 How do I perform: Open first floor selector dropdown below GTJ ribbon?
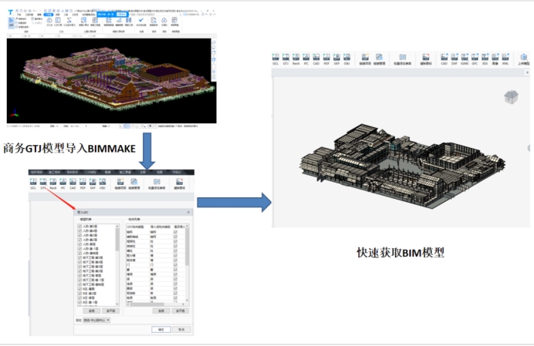click(x=15, y=35)
